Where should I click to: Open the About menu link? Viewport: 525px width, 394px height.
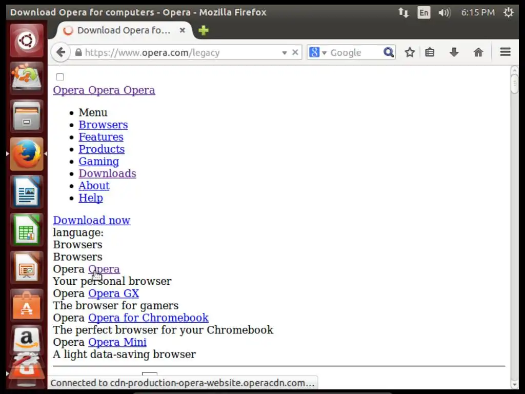(94, 186)
